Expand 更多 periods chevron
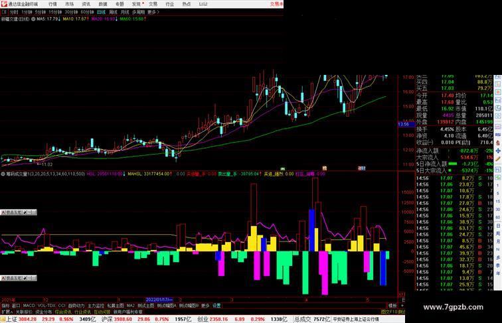Screen dimensions: 502x323 153,12
